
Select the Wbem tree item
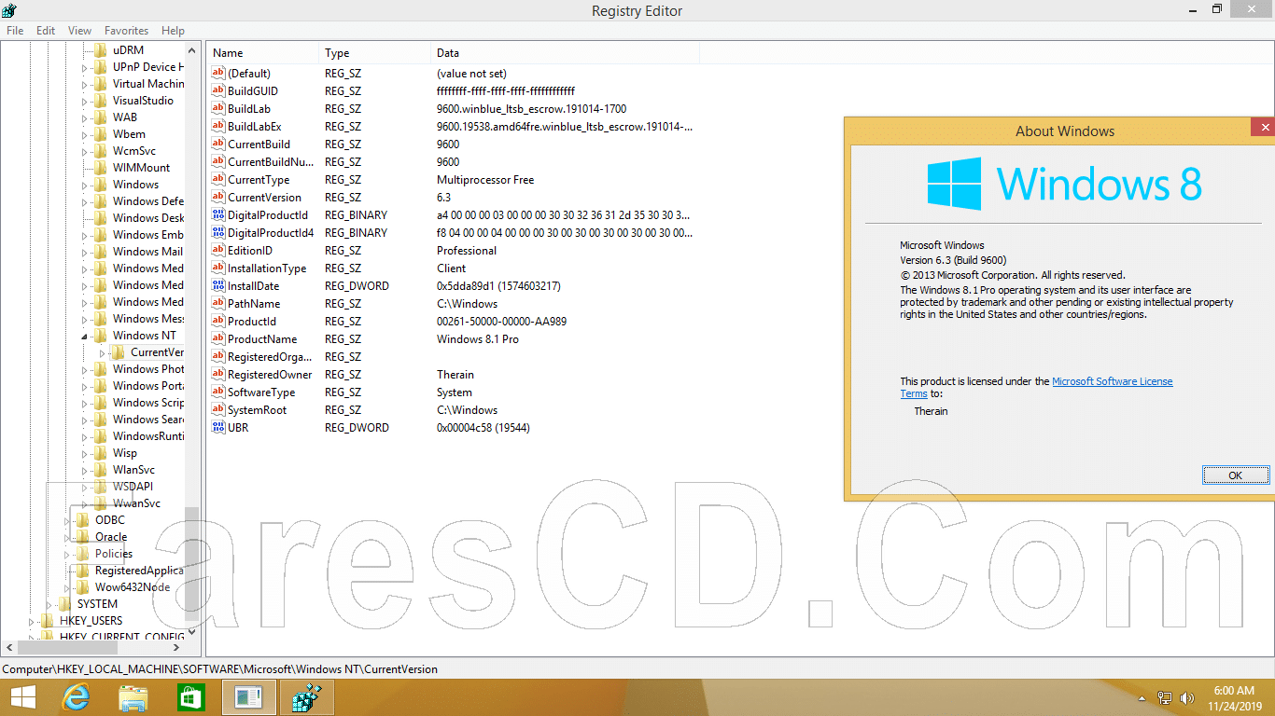pos(129,134)
